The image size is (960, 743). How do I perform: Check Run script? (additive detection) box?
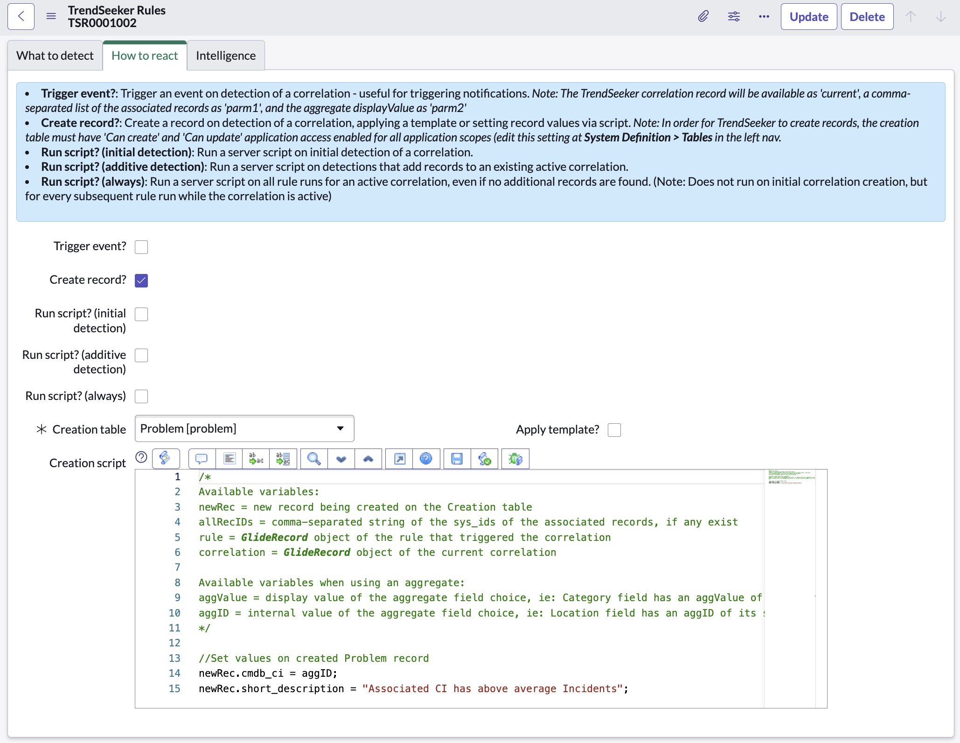141,355
